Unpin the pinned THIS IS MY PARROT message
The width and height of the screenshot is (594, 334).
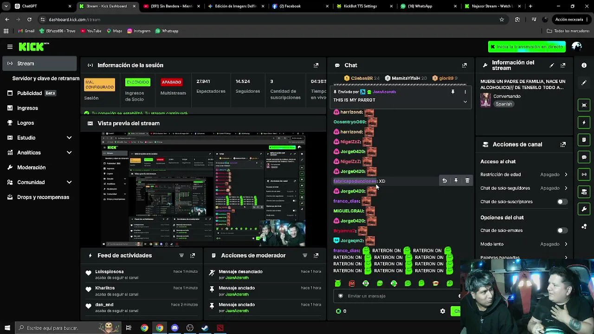point(453,92)
